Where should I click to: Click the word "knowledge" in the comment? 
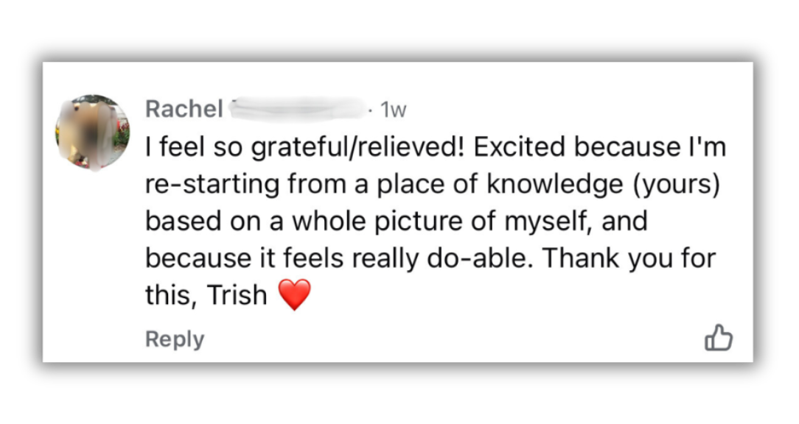550,185
